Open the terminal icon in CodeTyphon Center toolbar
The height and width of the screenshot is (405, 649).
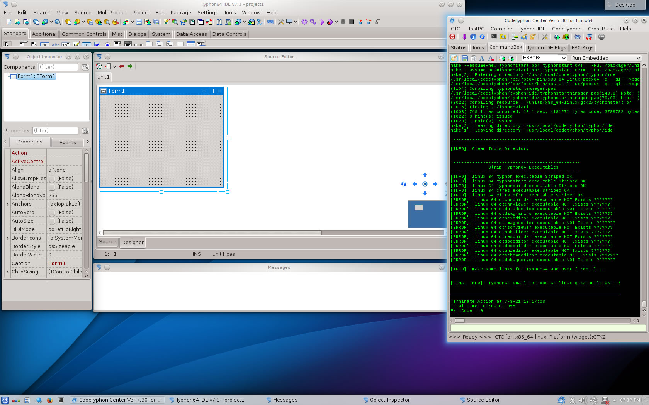[x=494, y=37]
